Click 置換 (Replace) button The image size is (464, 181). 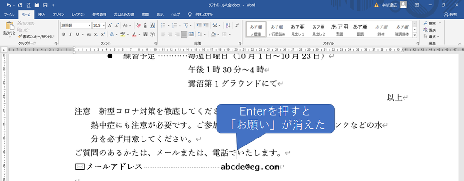click(x=430, y=30)
